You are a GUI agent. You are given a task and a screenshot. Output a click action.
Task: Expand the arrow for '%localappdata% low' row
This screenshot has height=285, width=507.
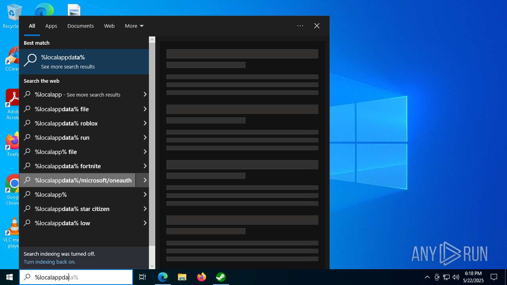coord(145,223)
